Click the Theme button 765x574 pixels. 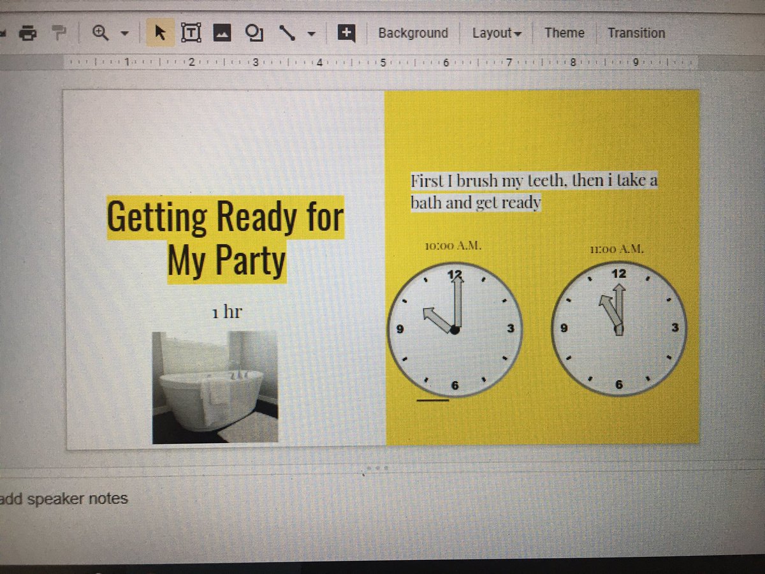point(564,33)
